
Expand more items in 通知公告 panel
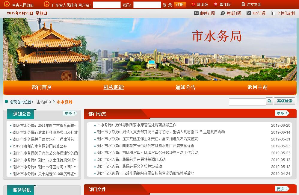pyautogui.click(x=70, y=113)
